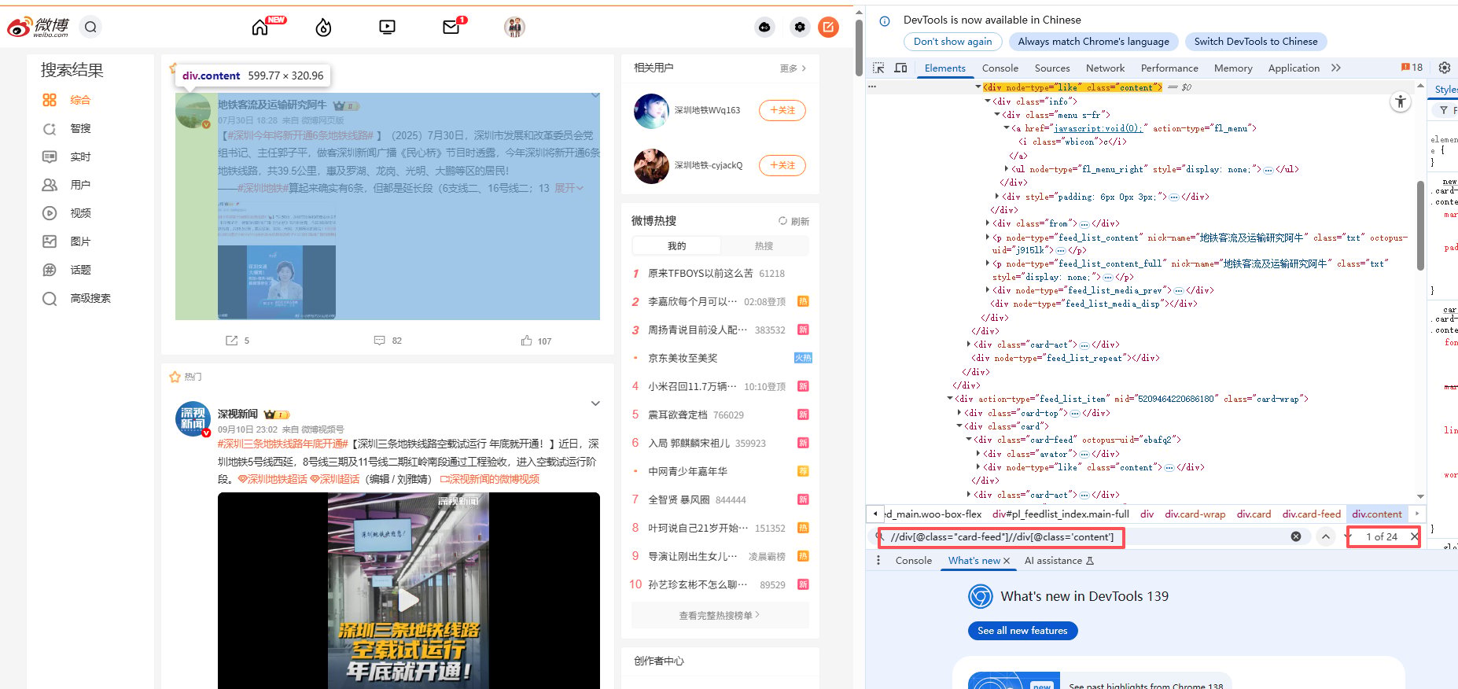Open the 深视新闻 post dropdown chevron
This screenshot has height=689, width=1458.
click(x=595, y=403)
